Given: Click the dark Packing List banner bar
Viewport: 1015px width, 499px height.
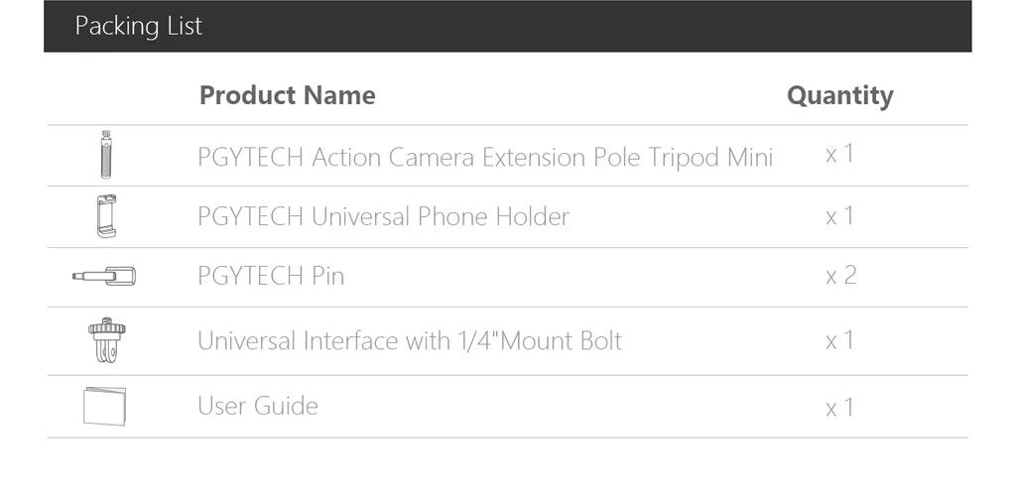Looking at the screenshot, I should click(508, 26).
